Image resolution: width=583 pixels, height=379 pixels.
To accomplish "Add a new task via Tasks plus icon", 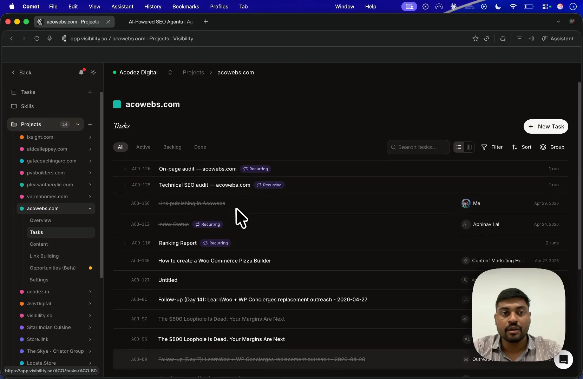I will (90, 92).
